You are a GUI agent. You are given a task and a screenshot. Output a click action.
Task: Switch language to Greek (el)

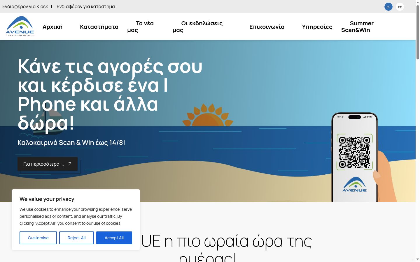[x=388, y=7]
